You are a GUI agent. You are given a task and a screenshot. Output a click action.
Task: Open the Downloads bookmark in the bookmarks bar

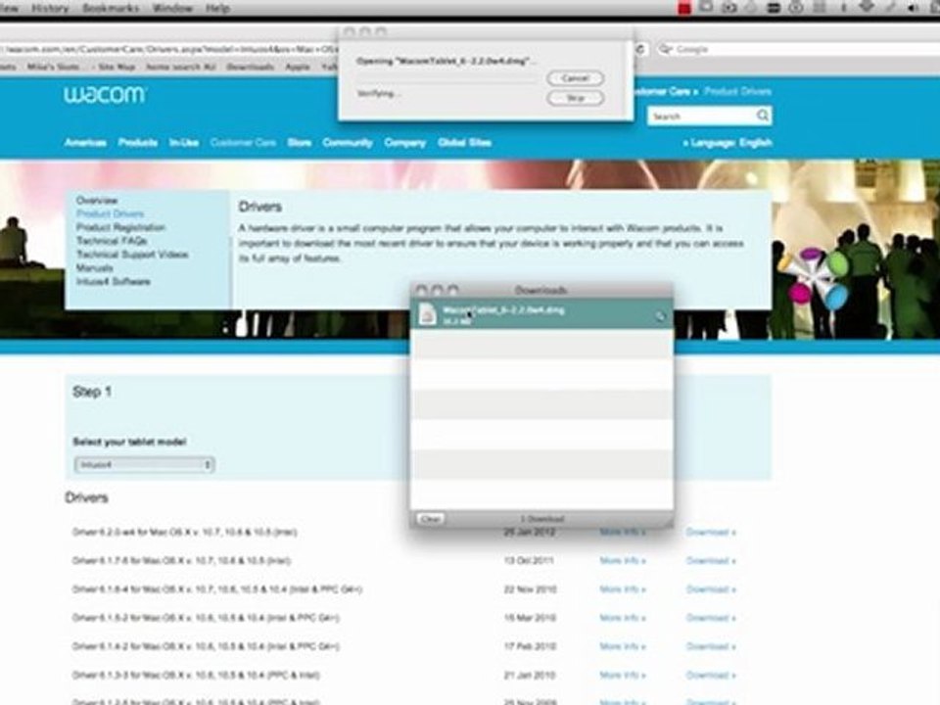click(250, 67)
